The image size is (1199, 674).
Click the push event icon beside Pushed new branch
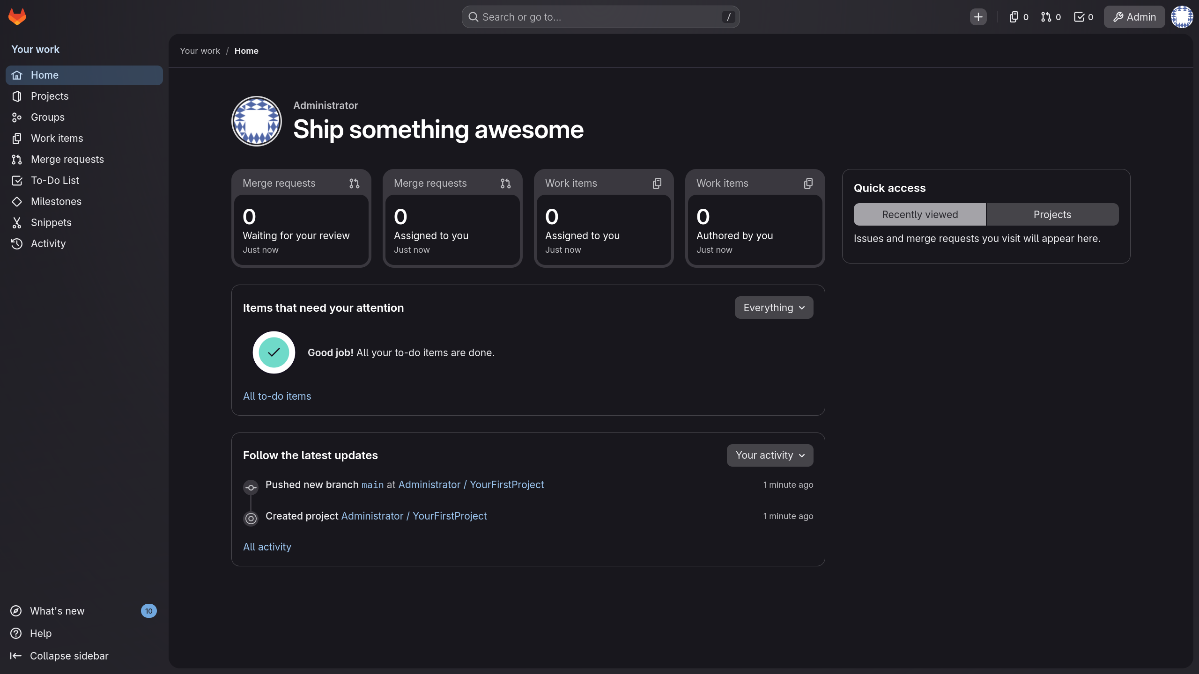pyautogui.click(x=251, y=488)
